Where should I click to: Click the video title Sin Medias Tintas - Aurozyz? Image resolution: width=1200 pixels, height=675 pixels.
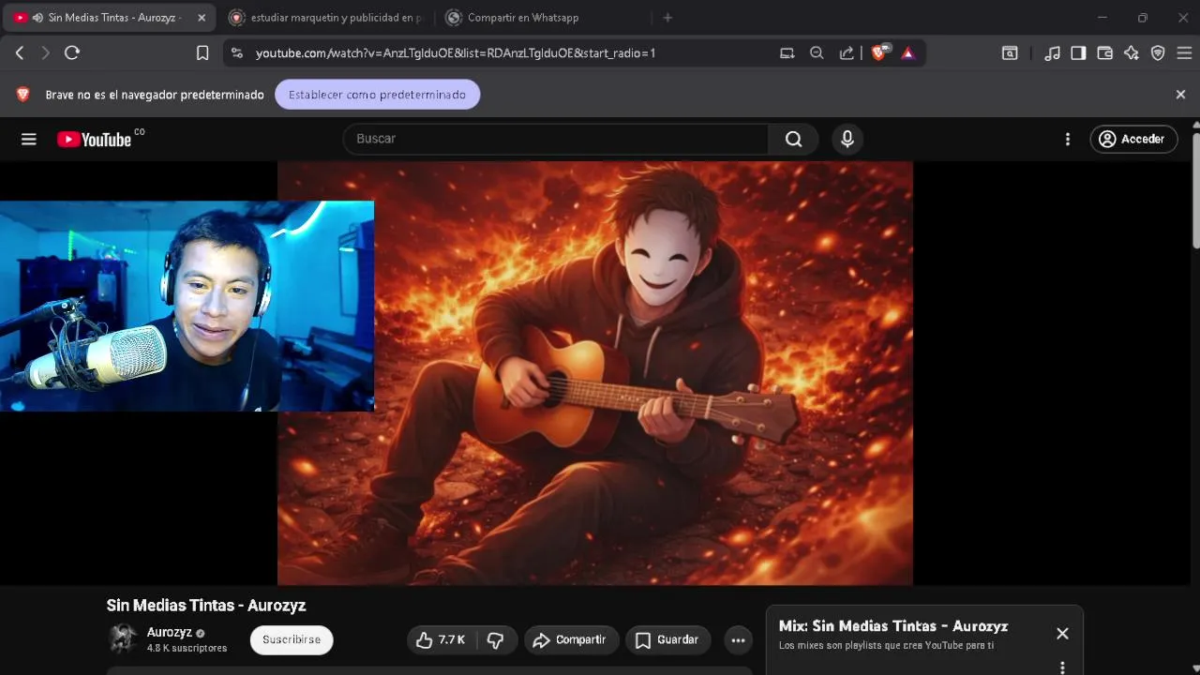point(206,606)
